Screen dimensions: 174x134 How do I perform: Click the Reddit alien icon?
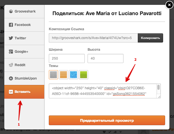[11, 65]
